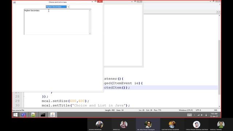233x131 pixels.
Task: Select Babulal Tamang's participant thumbnail
Action: tap(221, 124)
